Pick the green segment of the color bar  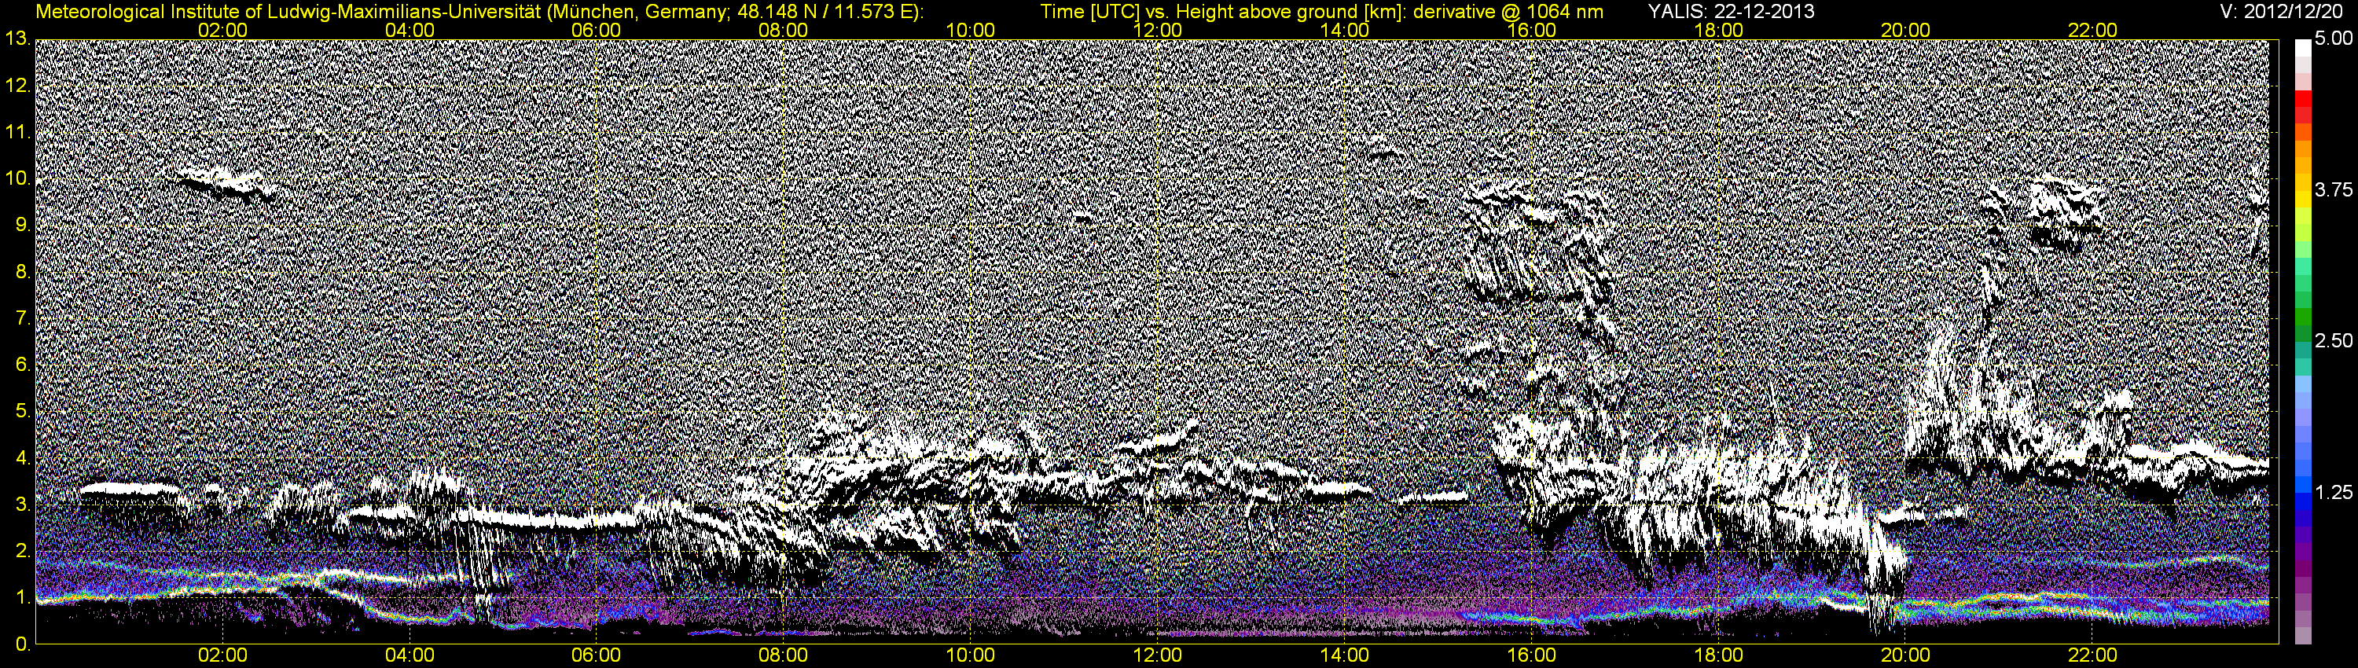point(2303,318)
